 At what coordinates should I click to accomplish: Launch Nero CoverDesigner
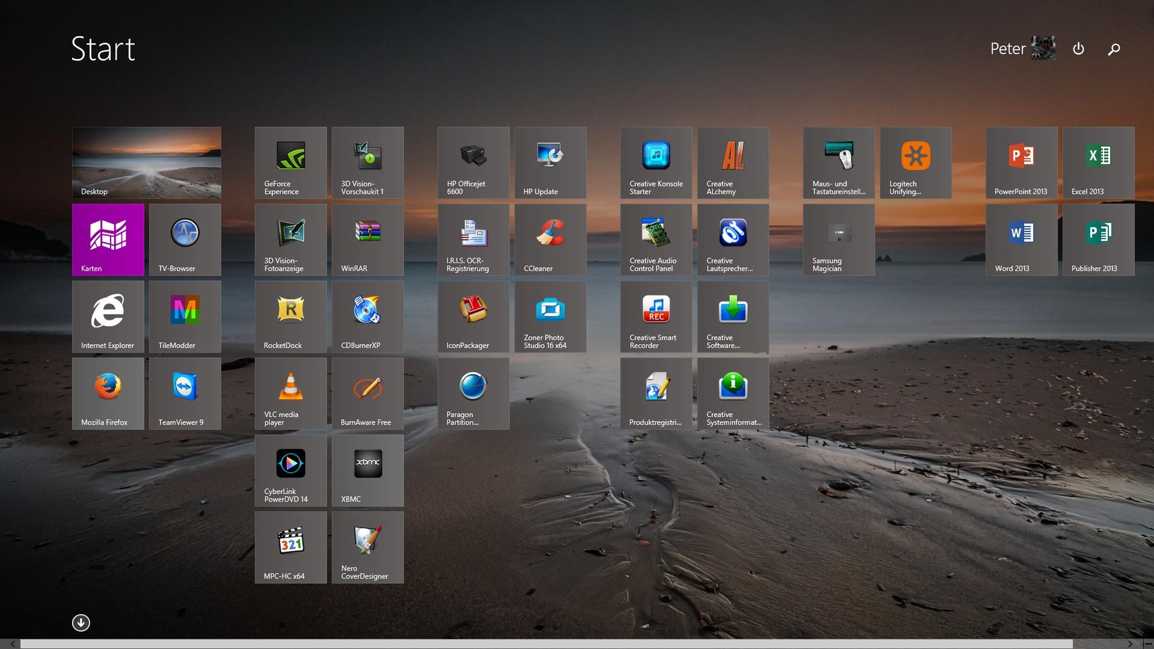[x=368, y=547]
